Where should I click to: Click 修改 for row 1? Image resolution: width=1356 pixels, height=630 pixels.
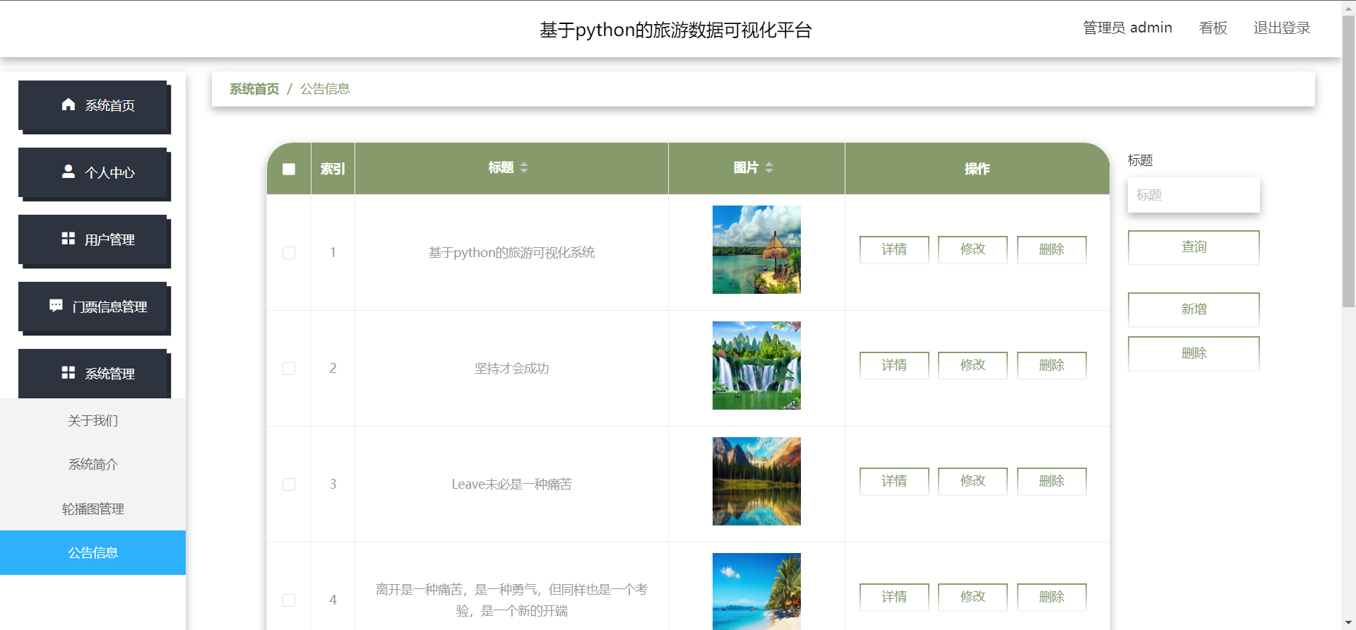point(973,249)
